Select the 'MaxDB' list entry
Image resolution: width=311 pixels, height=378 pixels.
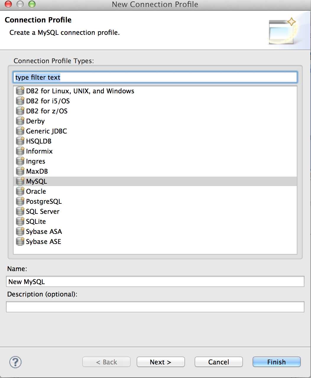tap(37, 171)
